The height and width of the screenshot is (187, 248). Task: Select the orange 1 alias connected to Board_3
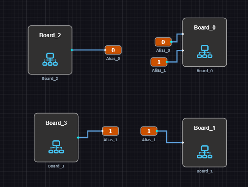[110, 131]
